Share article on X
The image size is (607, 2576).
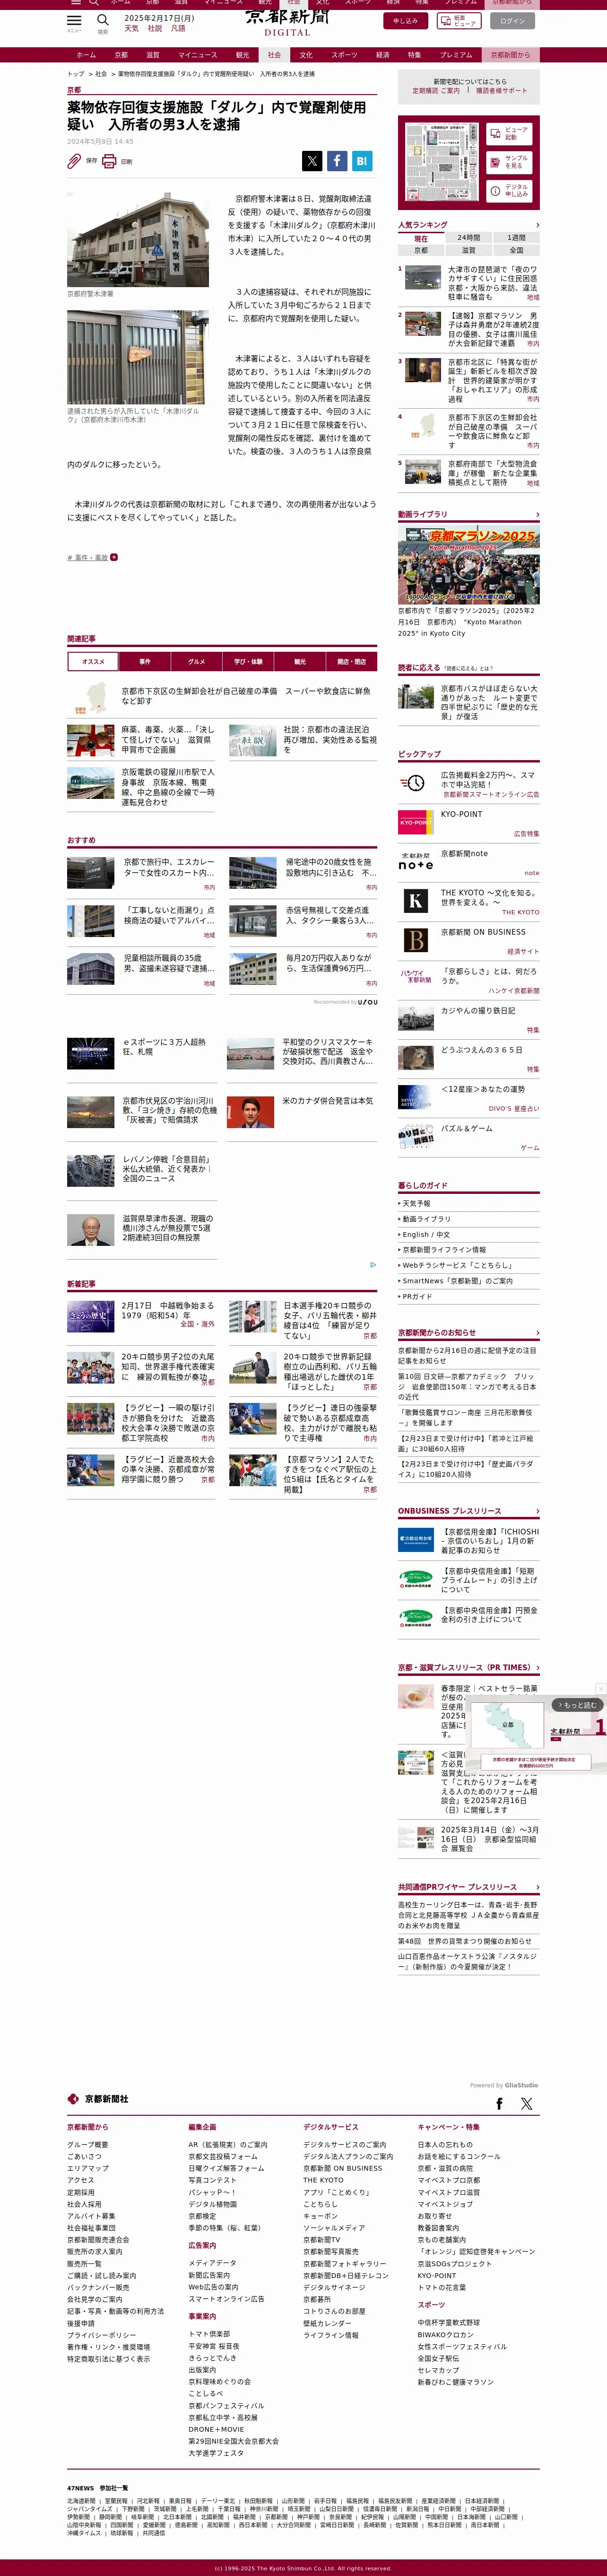(312, 160)
